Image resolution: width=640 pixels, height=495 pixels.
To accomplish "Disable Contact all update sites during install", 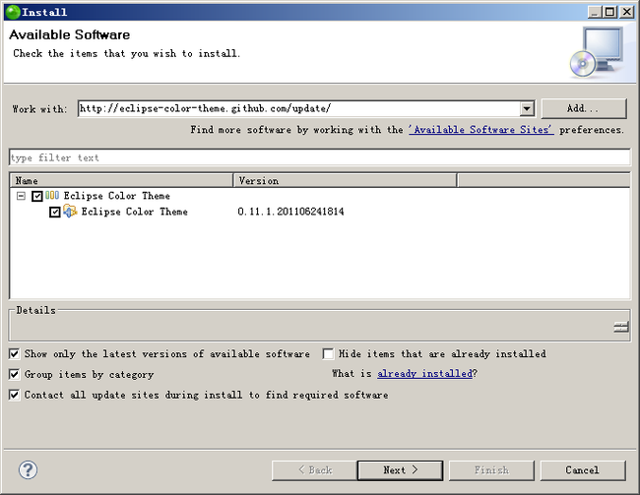I will click(x=15, y=395).
